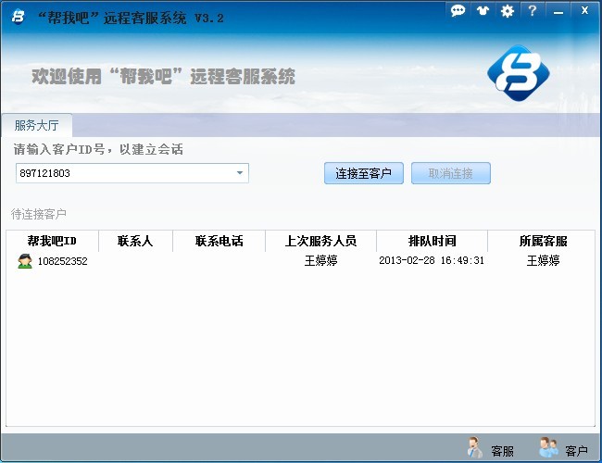Select customer ID 108252352 in the list
Viewport: 602px width, 463px height.
(x=63, y=261)
